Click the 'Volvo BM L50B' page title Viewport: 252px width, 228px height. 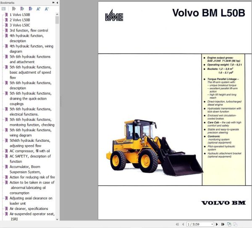(x=209, y=13)
